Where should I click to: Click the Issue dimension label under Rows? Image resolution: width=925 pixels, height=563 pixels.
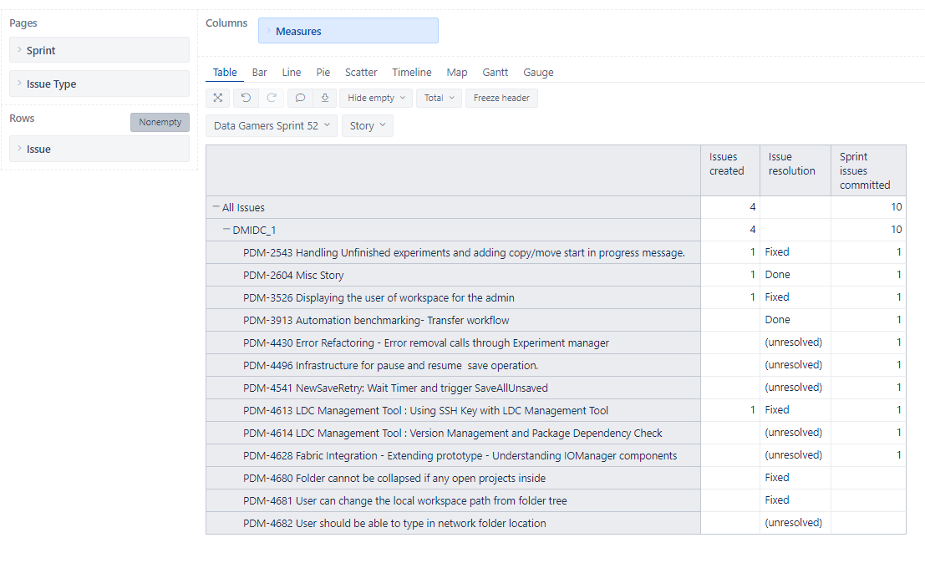click(x=38, y=150)
